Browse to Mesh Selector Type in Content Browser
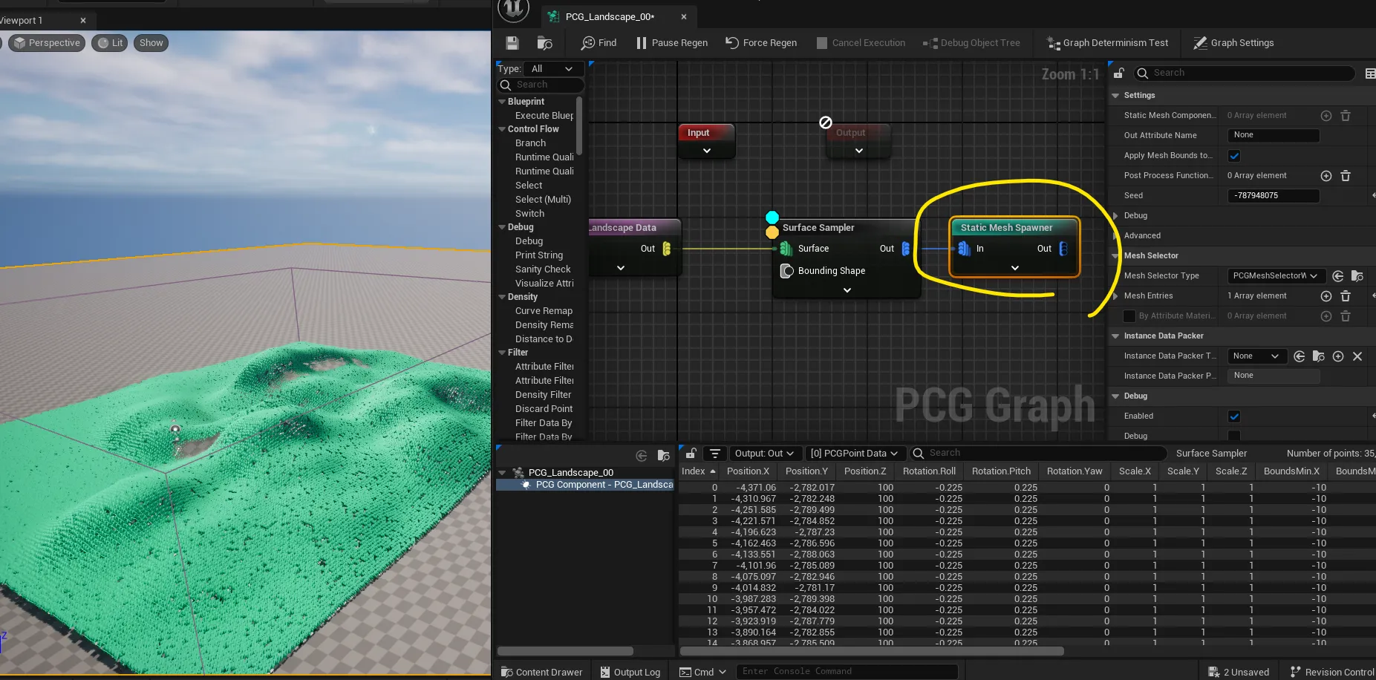Image resolution: width=1376 pixels, height=680 pixels. tap(1357, 276)
